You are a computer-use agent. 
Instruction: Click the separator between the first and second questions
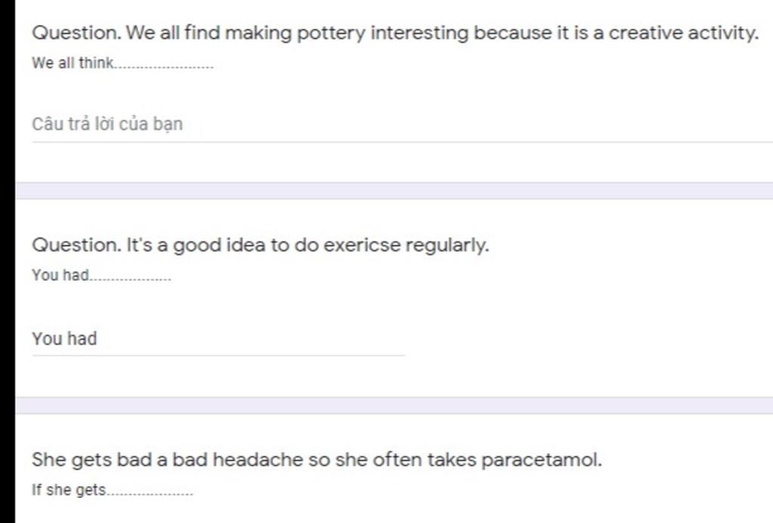click(394, 191)
